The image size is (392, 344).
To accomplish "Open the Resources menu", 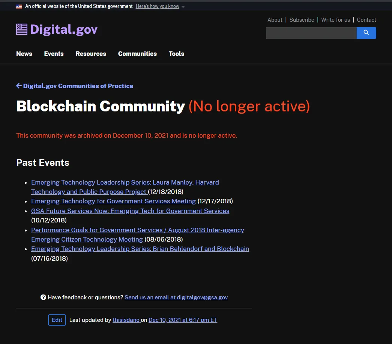I will click(x=91, y=54).
